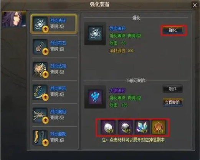Select the robe armor equipment icon

pos(40,69)
